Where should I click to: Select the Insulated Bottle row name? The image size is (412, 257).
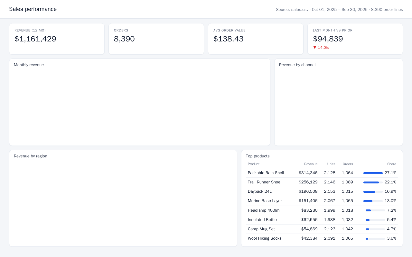(262, 220)
